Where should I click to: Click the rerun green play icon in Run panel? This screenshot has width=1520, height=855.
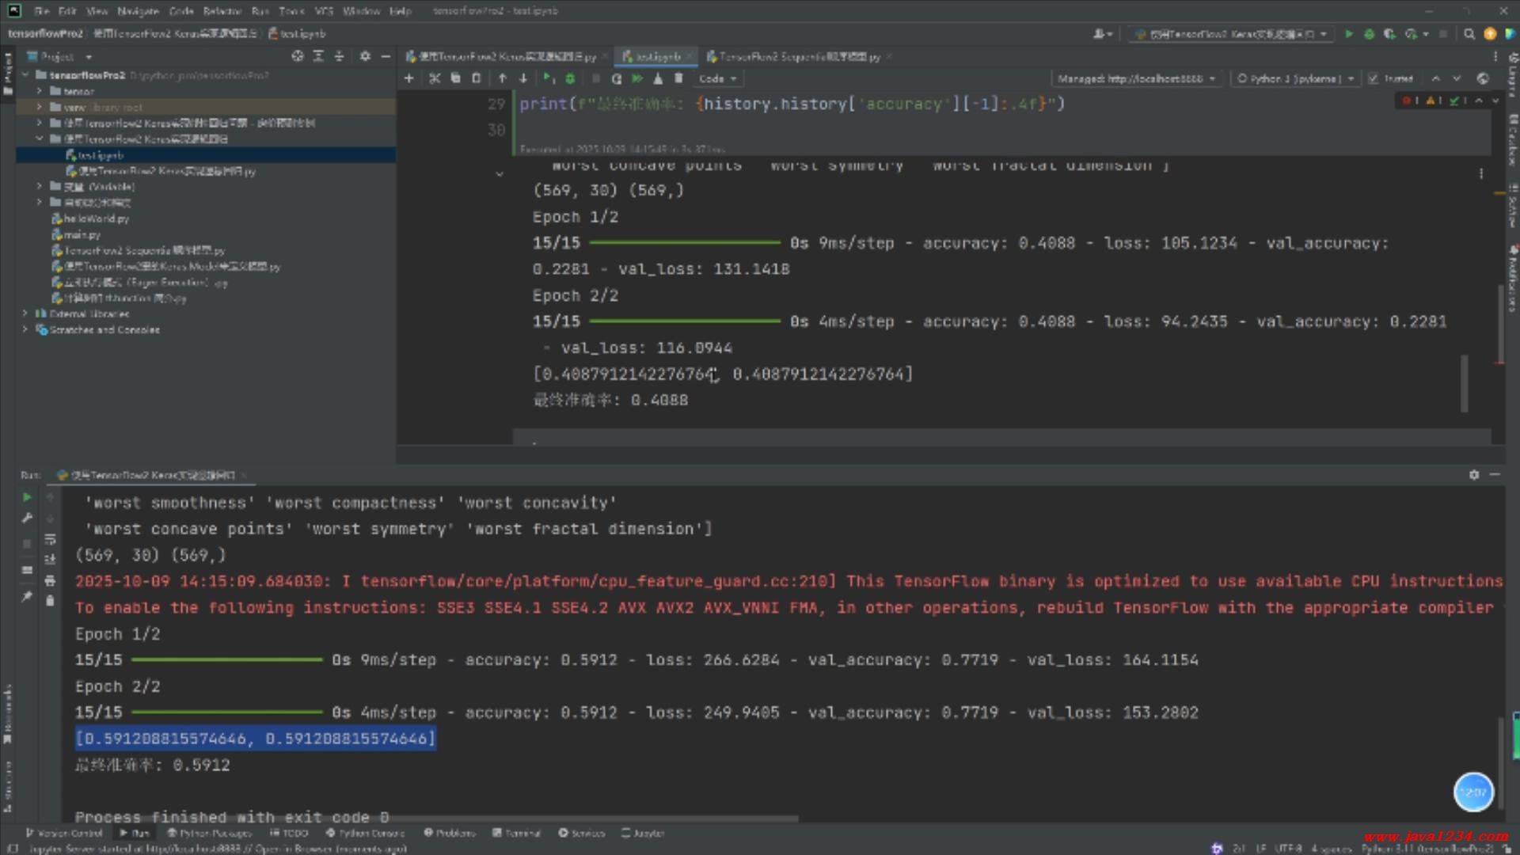coord(27,497)
